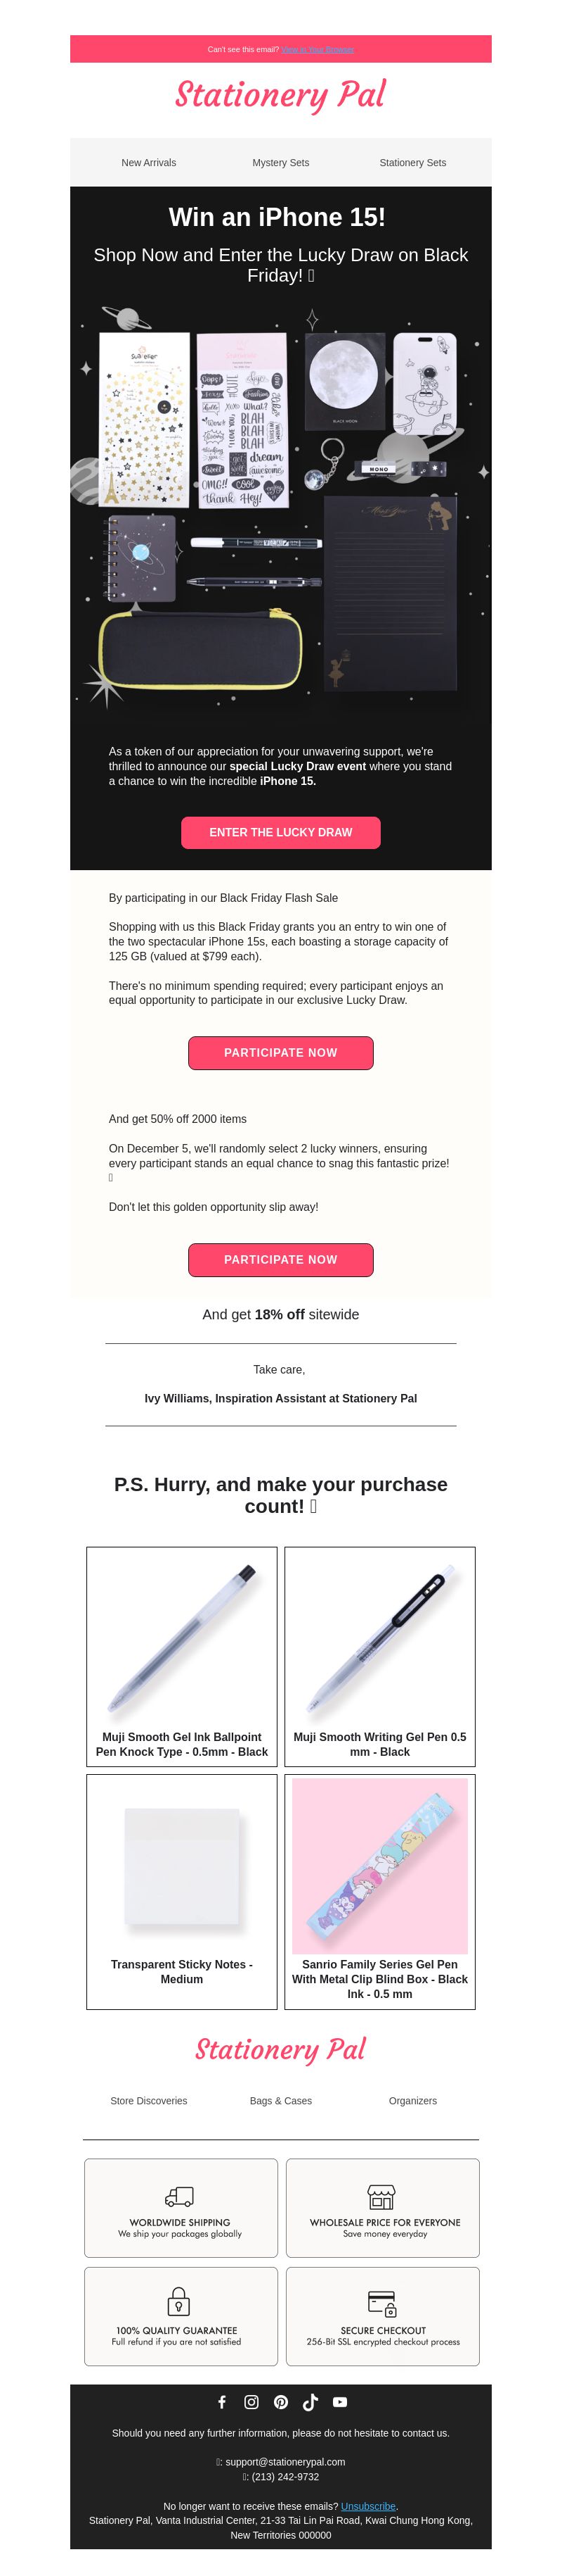
Task: Go to Mystery Sets in the navigation
Action: [280, 162]
